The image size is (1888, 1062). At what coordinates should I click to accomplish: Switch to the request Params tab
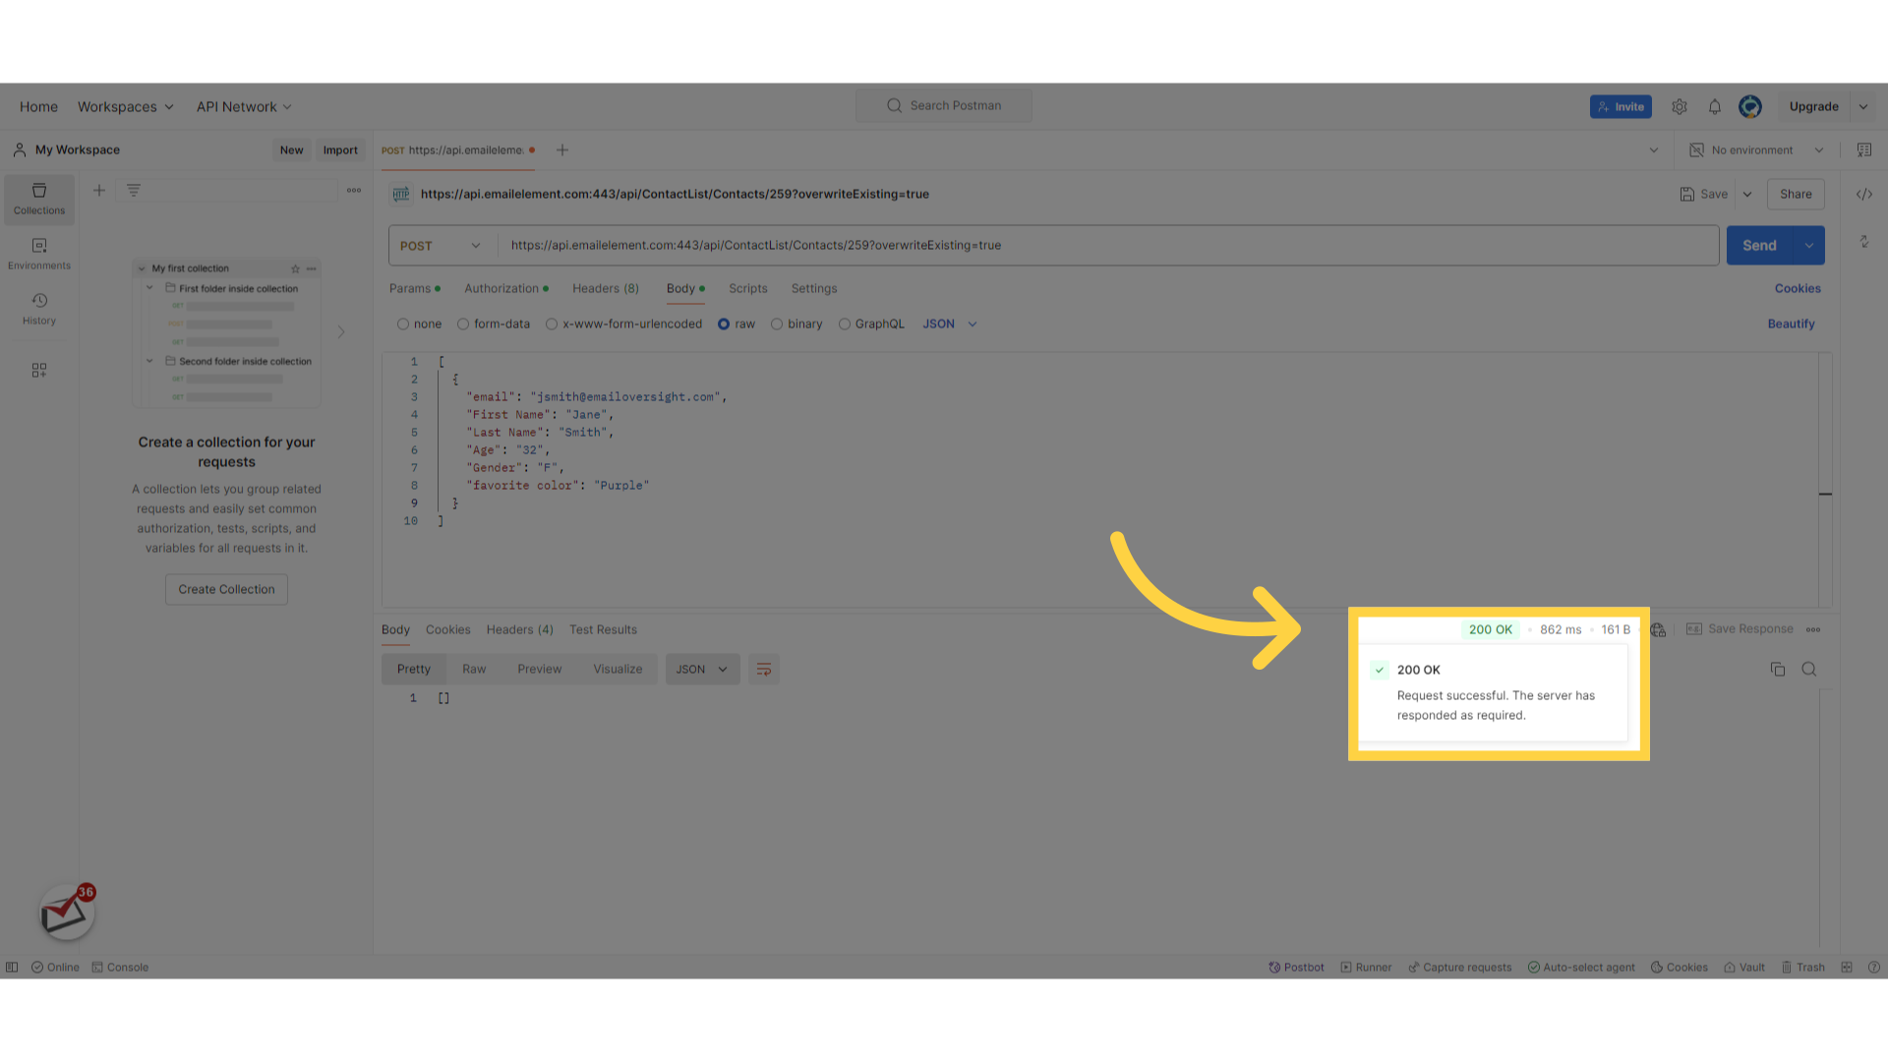(x=414, y=289)
